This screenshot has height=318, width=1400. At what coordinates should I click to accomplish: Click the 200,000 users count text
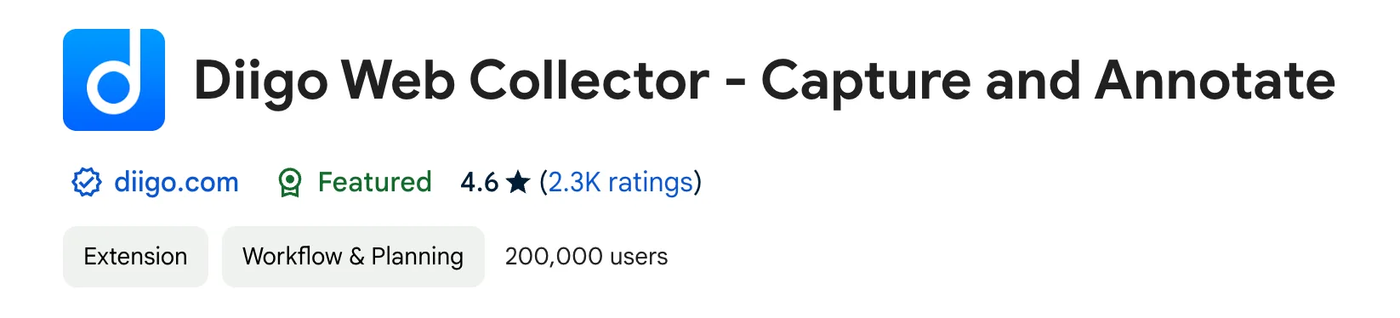click(587, 257)
